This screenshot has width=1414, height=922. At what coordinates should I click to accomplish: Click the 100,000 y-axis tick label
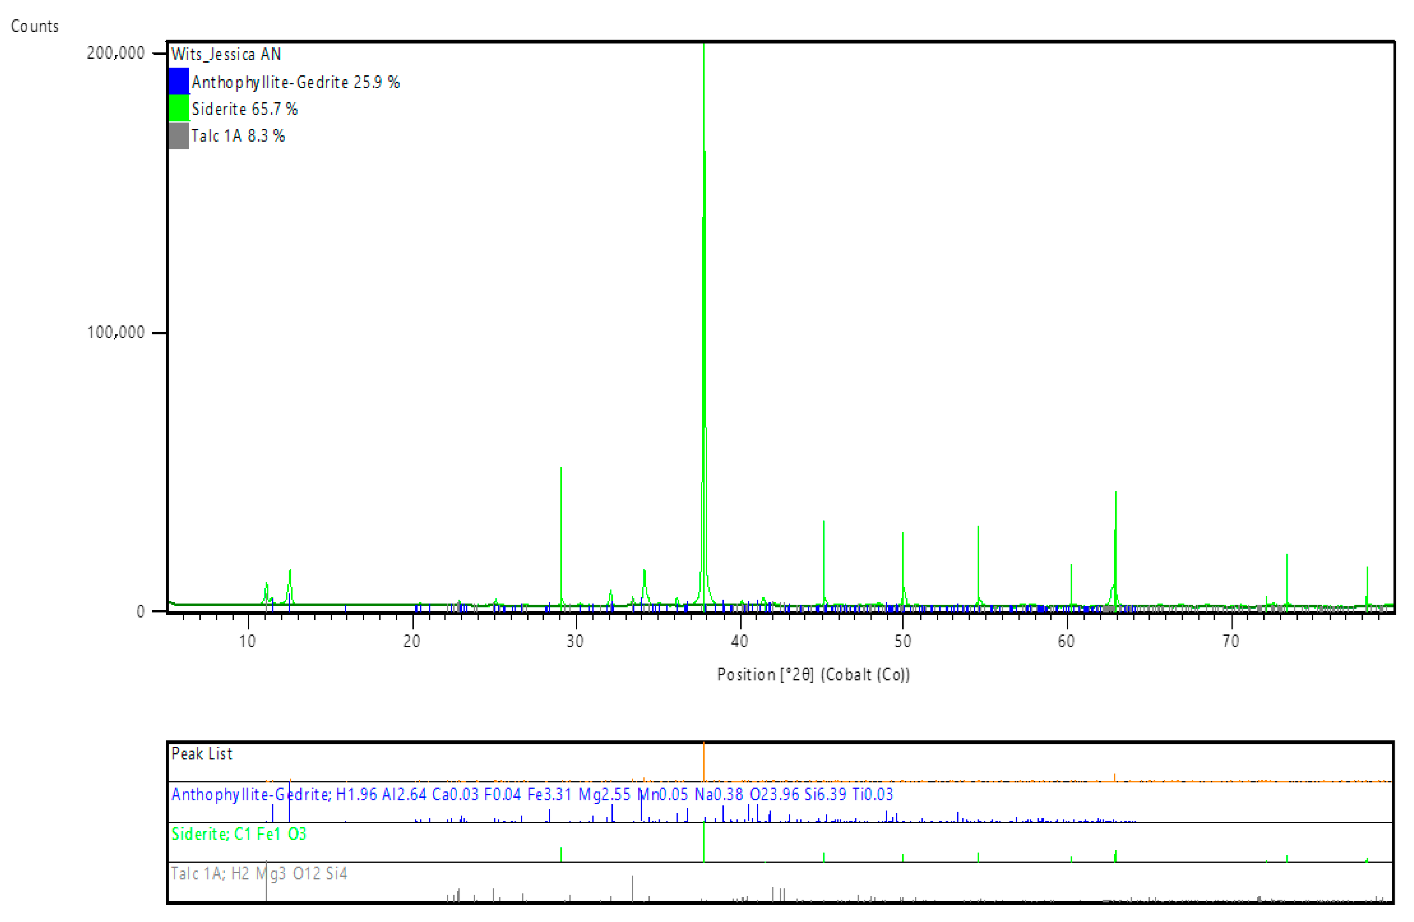pos(116,332)
